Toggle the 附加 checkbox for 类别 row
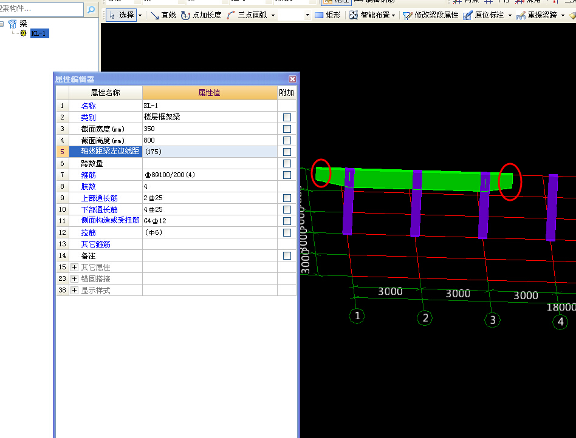 coord(287,118)
